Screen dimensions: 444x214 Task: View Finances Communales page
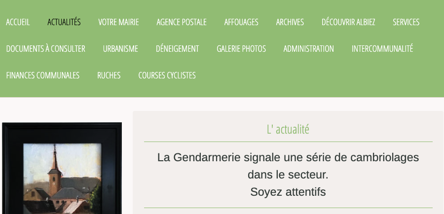[x=43, y=75]
